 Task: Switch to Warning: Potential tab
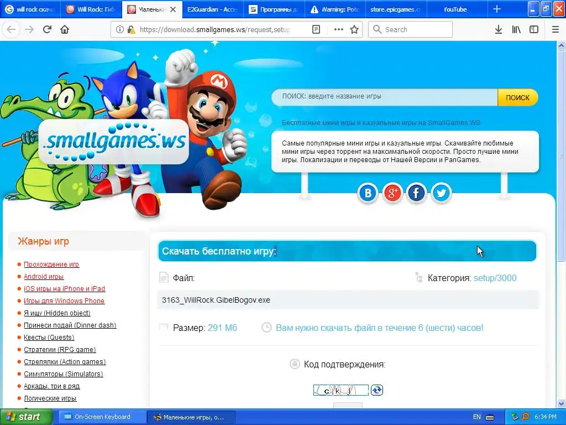coord(335,9)
